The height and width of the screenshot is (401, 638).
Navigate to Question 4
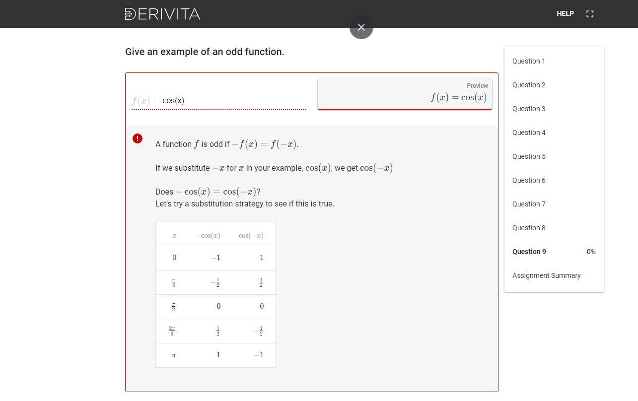click(528, 132)
